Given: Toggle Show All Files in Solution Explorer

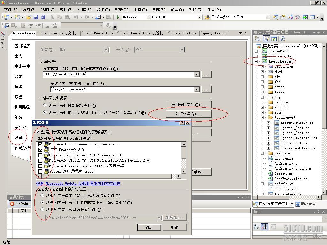Looking at the screenshot, I should pyautogui.click(x=267, y=39).
